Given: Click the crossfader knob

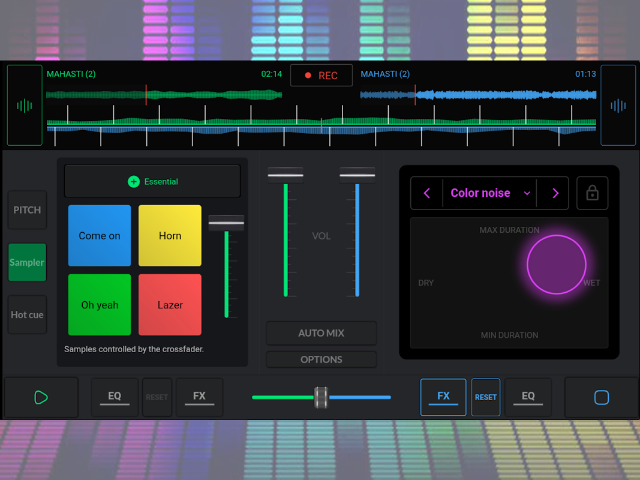Looking at the screenshot, I should (321, 397).
